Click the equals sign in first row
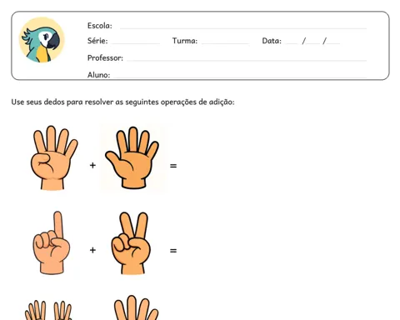 [x=173, y=166]
